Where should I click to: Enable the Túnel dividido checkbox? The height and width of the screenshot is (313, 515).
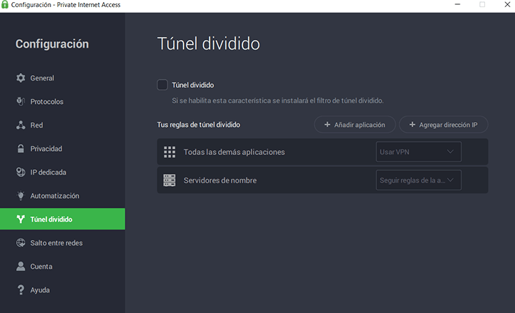click(x=163, y=85)
